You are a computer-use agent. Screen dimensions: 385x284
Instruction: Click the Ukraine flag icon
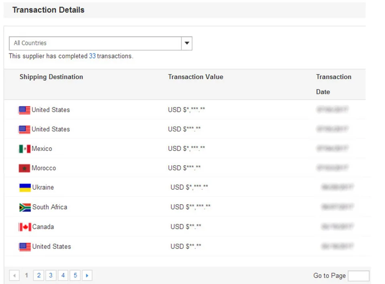coord(25,187)
